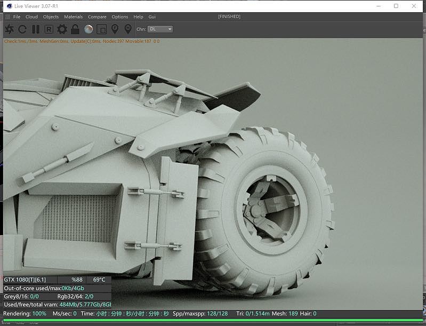
Task: Toggle the film region square icon
Action: pyautogui.click(x=102, y=29)
